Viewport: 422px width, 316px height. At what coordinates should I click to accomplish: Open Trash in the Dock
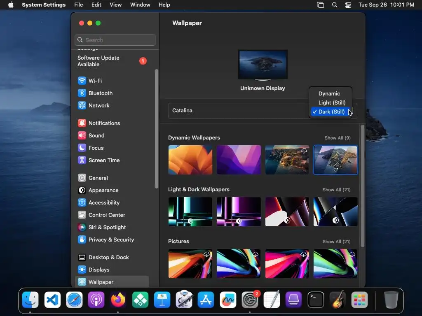click(391, 300)
